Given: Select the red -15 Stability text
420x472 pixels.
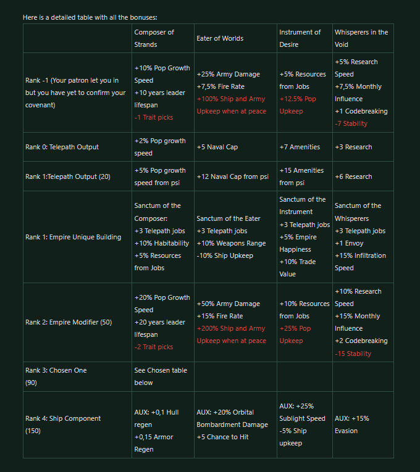Looking at the screenshot, I should [x=353, y=354].
